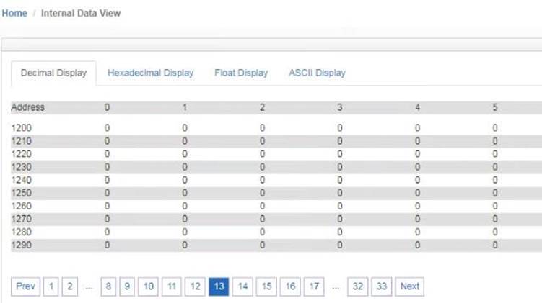The height and width of the screenshot is (303, 542).
Task: Open page 17 of data
Action: point(314,286)
